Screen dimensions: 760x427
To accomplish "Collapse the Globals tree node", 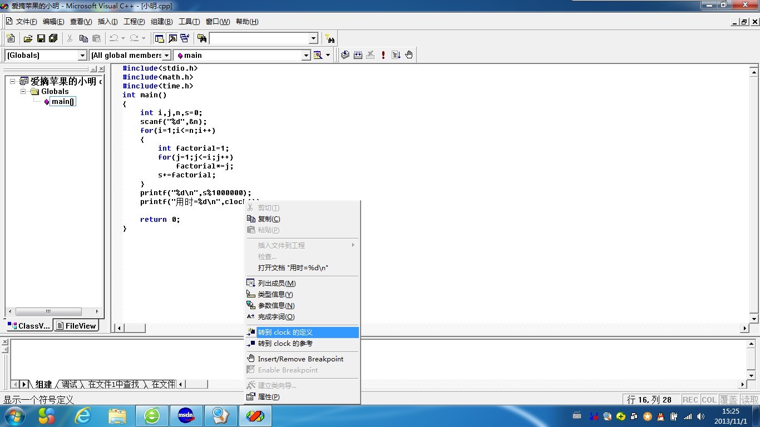I will [23, 91].
